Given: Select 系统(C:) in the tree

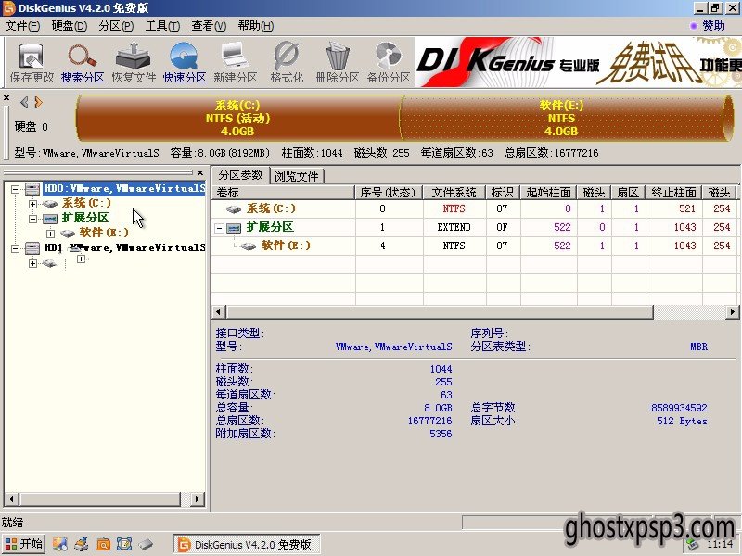Looking at the screenshot, I should [86, 203].
